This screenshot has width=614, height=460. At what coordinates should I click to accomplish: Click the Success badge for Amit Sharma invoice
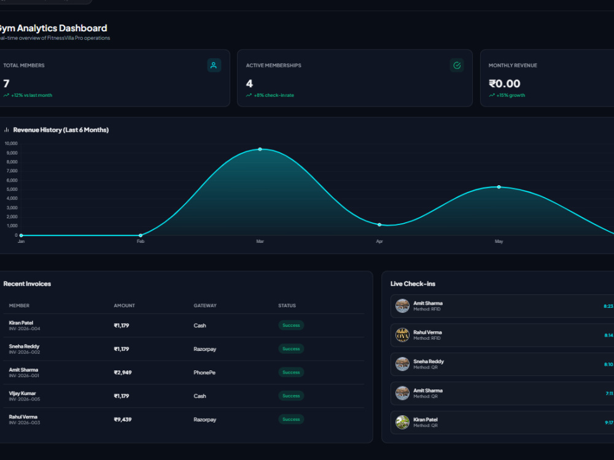(291, 372)
